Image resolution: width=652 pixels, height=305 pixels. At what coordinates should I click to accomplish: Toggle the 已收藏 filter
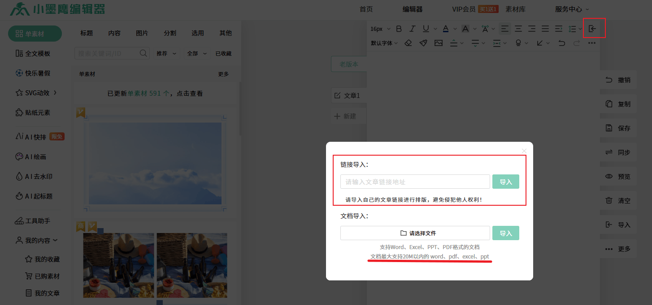tap(223, 53)
